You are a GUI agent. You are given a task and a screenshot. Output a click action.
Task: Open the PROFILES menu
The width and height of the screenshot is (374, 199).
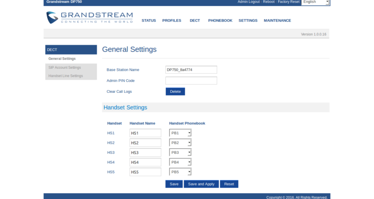click(x=172, y=21)
